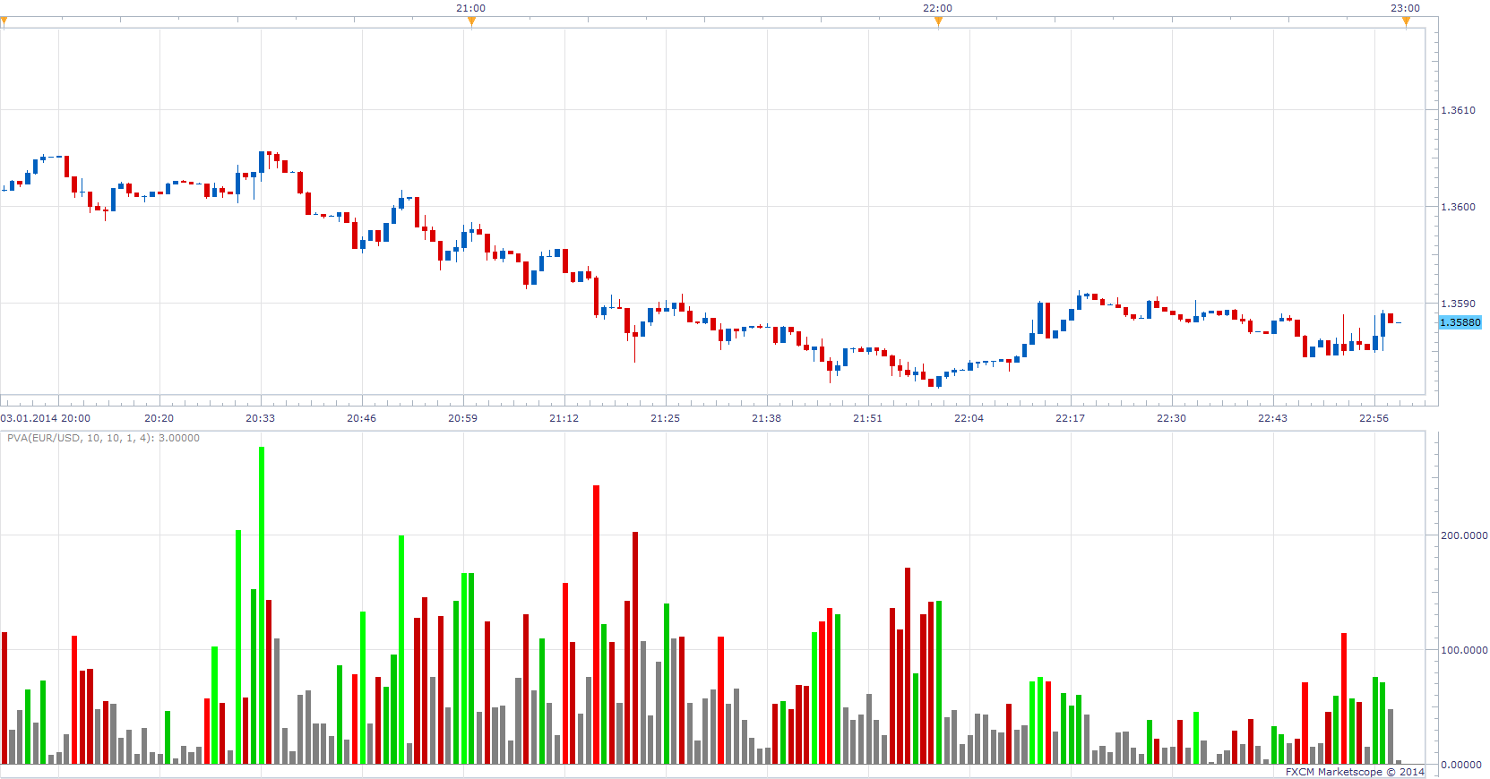The width and height of the screenshot is (1490, 779).
Task: Click the 20:33 time axis label
Action: click(260, 418)
